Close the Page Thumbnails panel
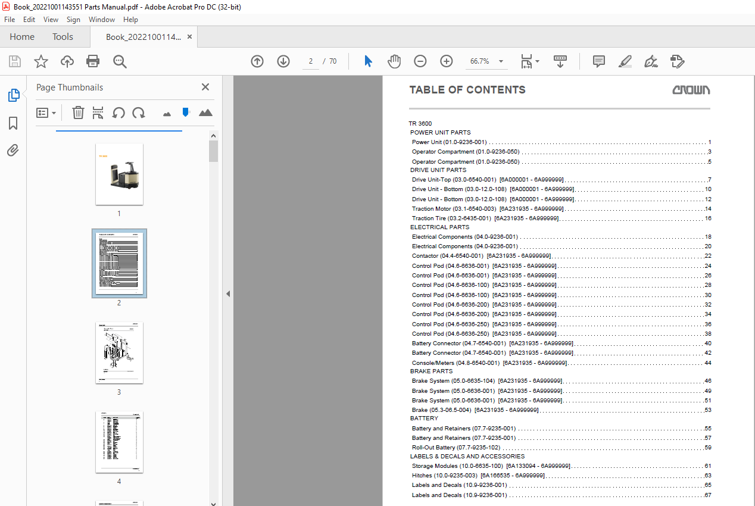This screenshot has height=506, width=755. (x=205, y=87)
